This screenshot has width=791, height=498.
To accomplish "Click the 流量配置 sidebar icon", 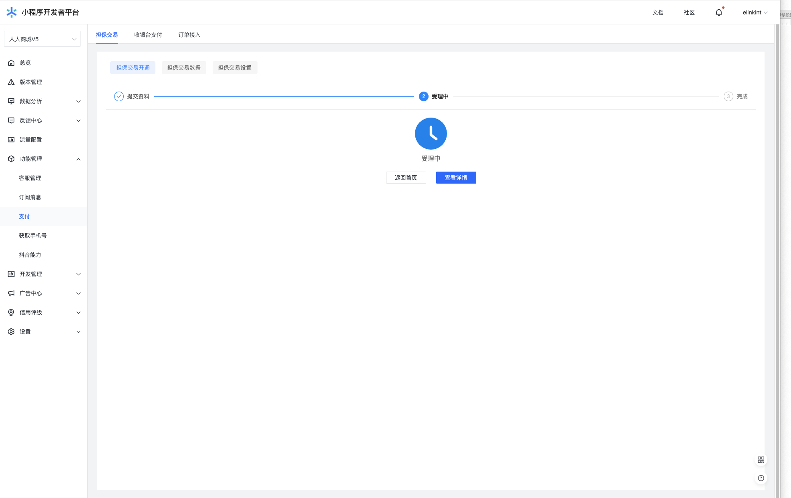I will 11,140.
